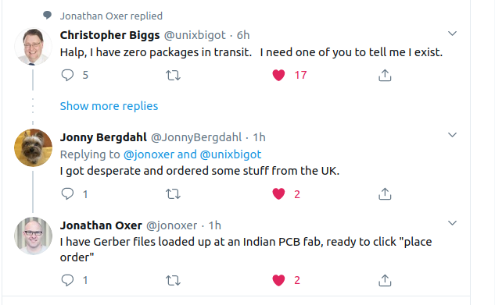
Task: Retweet Jonny Bergdahl's UK order tweet
Action: [173, 194]
